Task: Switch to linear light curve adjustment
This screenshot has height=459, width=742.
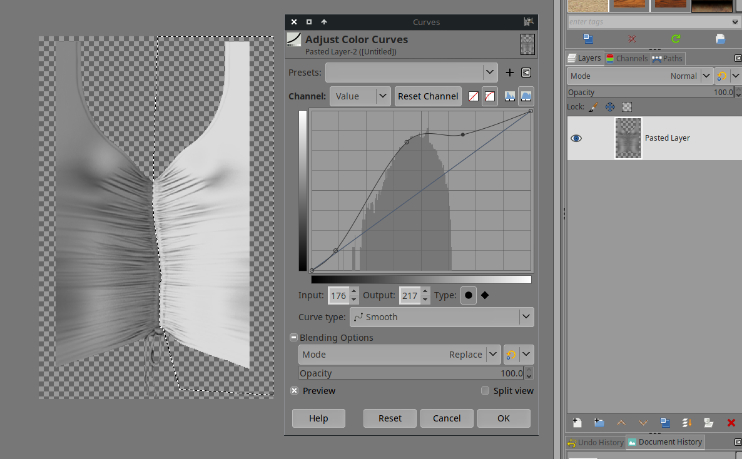Action: (474, 96)
